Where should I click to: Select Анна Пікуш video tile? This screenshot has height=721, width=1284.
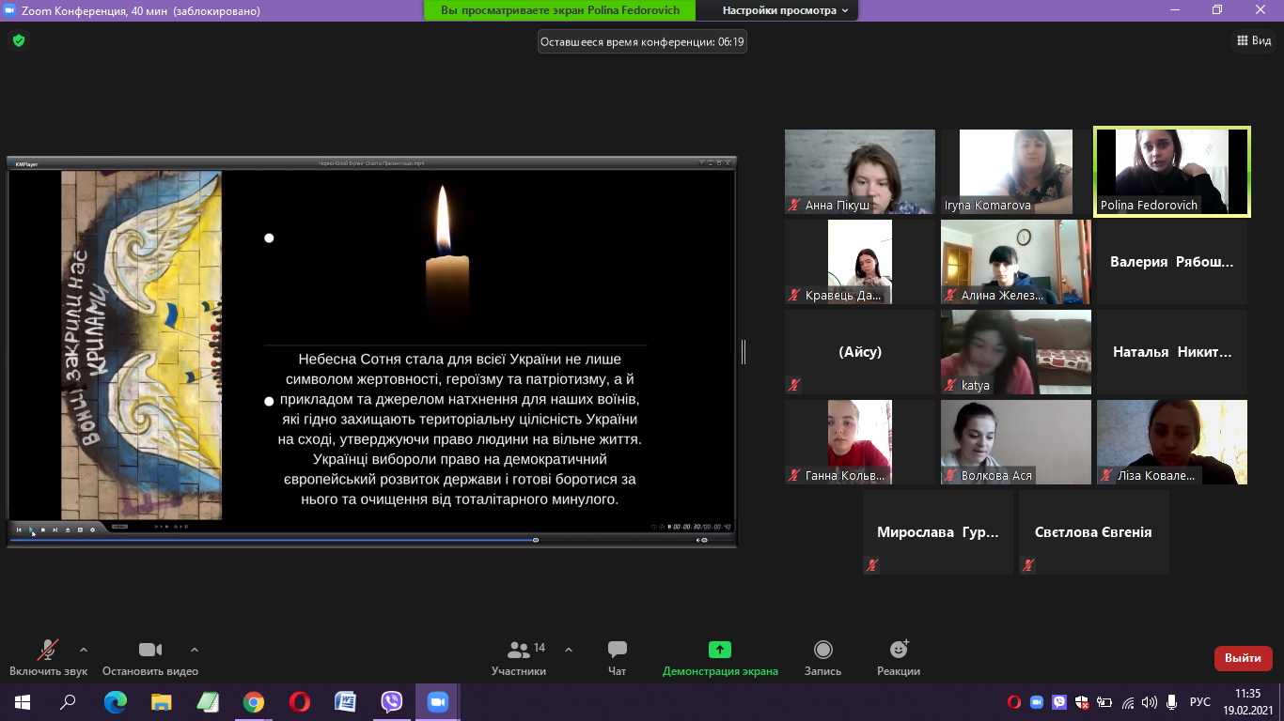860,172
